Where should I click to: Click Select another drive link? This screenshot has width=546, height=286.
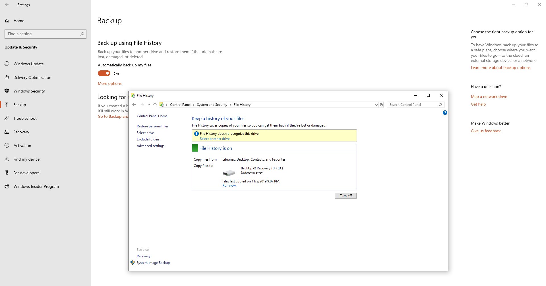coord(215,139)
